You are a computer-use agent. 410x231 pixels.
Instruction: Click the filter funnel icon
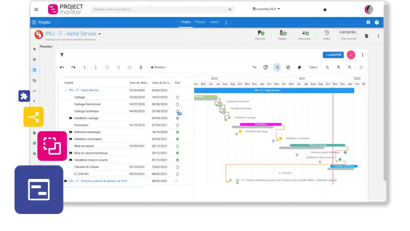62,55
